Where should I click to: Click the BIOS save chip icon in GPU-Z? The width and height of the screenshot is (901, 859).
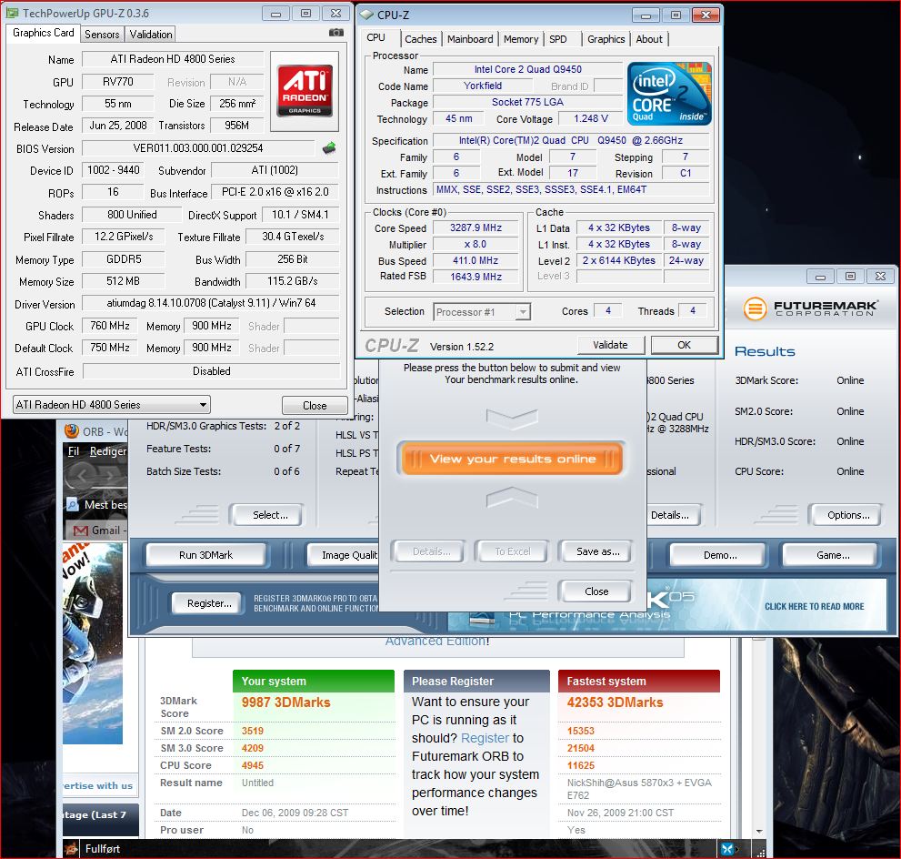[x=329, y=148]
